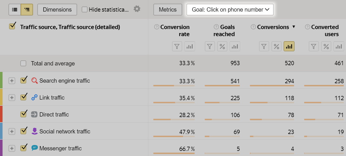Tick the Total and average checkbox
The image size is (346, 156).
pyautogui.click(x=23, y=63)
